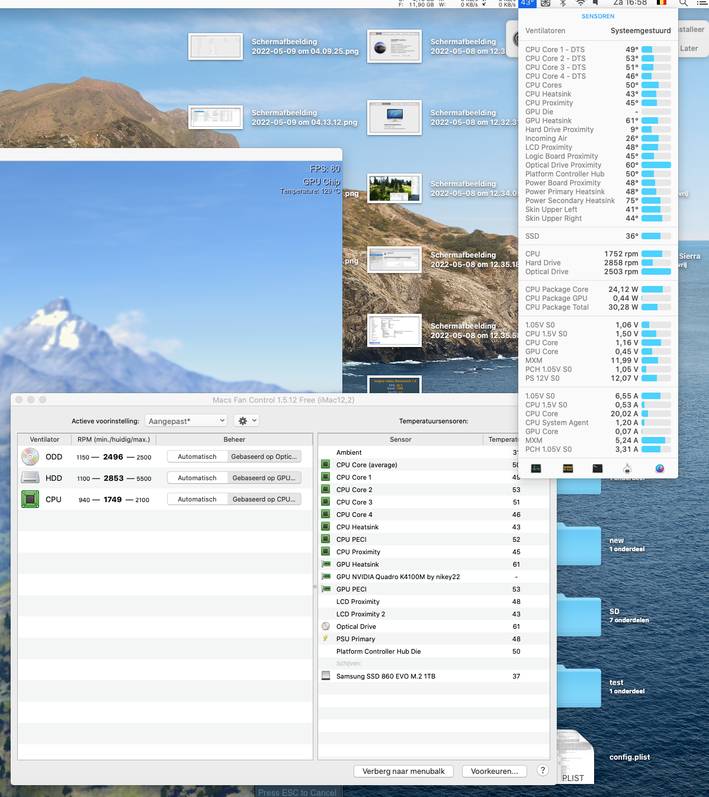Open Spotlight search magnifier in menu bar
This screenshot has height=797, width=709.
click(684, 3)
